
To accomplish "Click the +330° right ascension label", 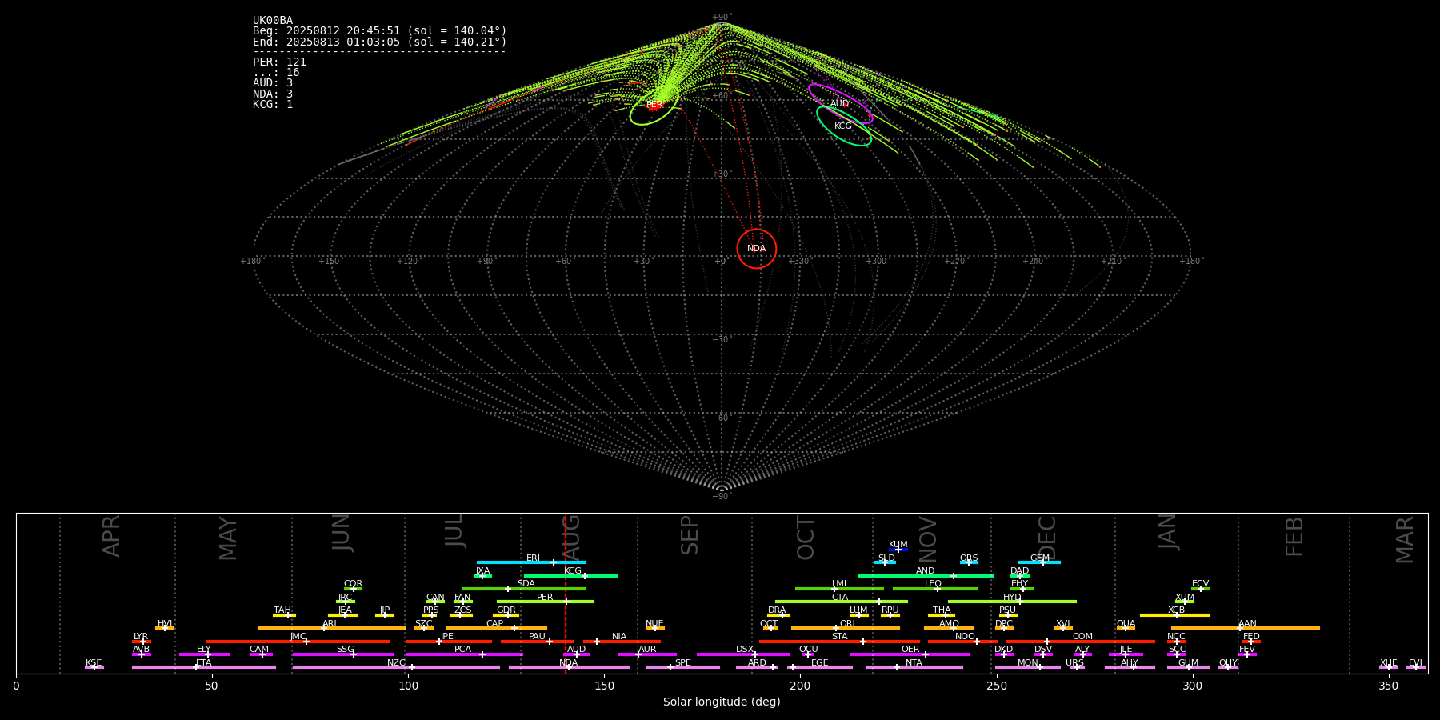I will click(798, 262).
